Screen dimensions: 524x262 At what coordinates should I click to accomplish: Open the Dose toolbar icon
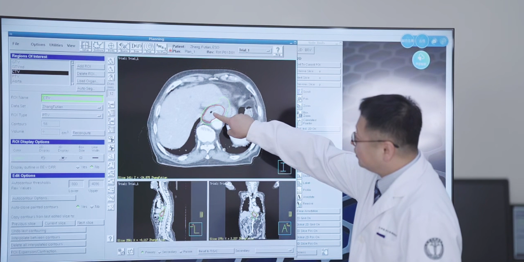click(136, 48)
